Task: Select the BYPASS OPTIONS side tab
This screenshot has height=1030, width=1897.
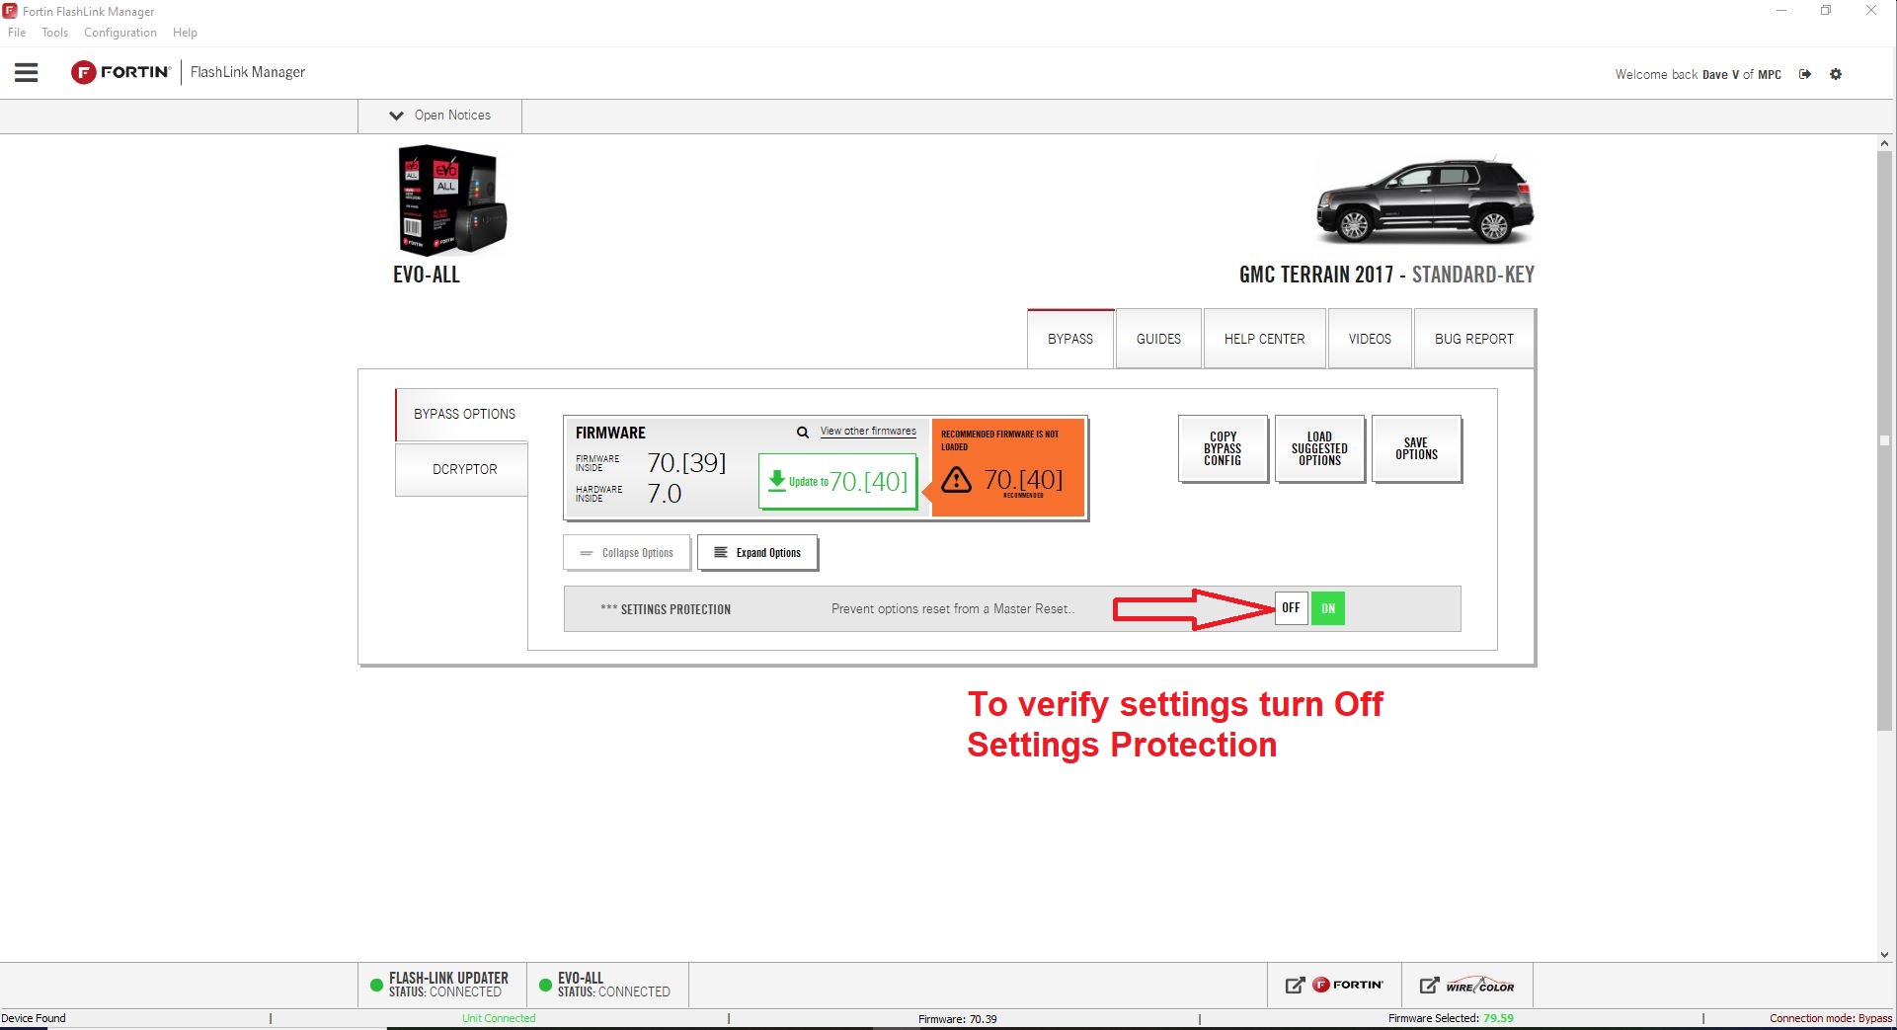Action: (462, 415)
